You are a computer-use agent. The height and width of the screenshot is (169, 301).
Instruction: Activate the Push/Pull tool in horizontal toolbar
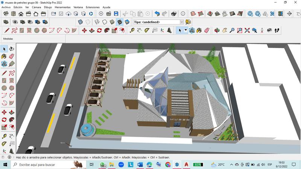click(92, 30)
